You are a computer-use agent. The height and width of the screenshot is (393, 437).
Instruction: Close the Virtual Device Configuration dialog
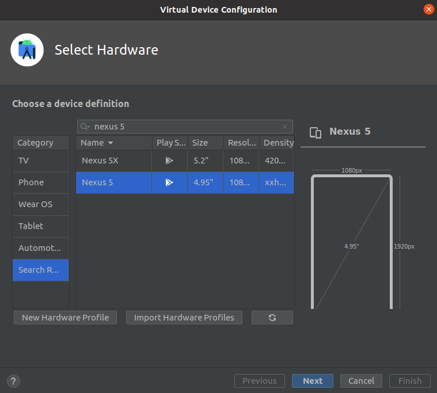(428, 9)
